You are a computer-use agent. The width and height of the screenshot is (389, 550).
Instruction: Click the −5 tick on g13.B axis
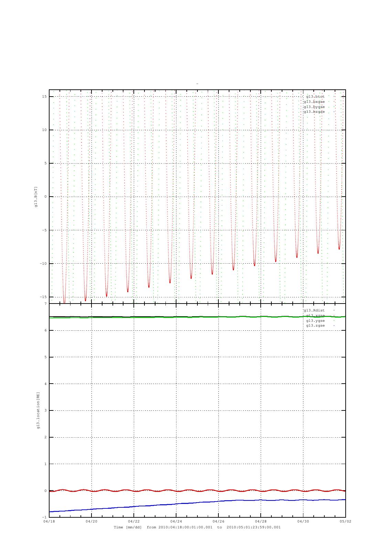click(44, 230)
